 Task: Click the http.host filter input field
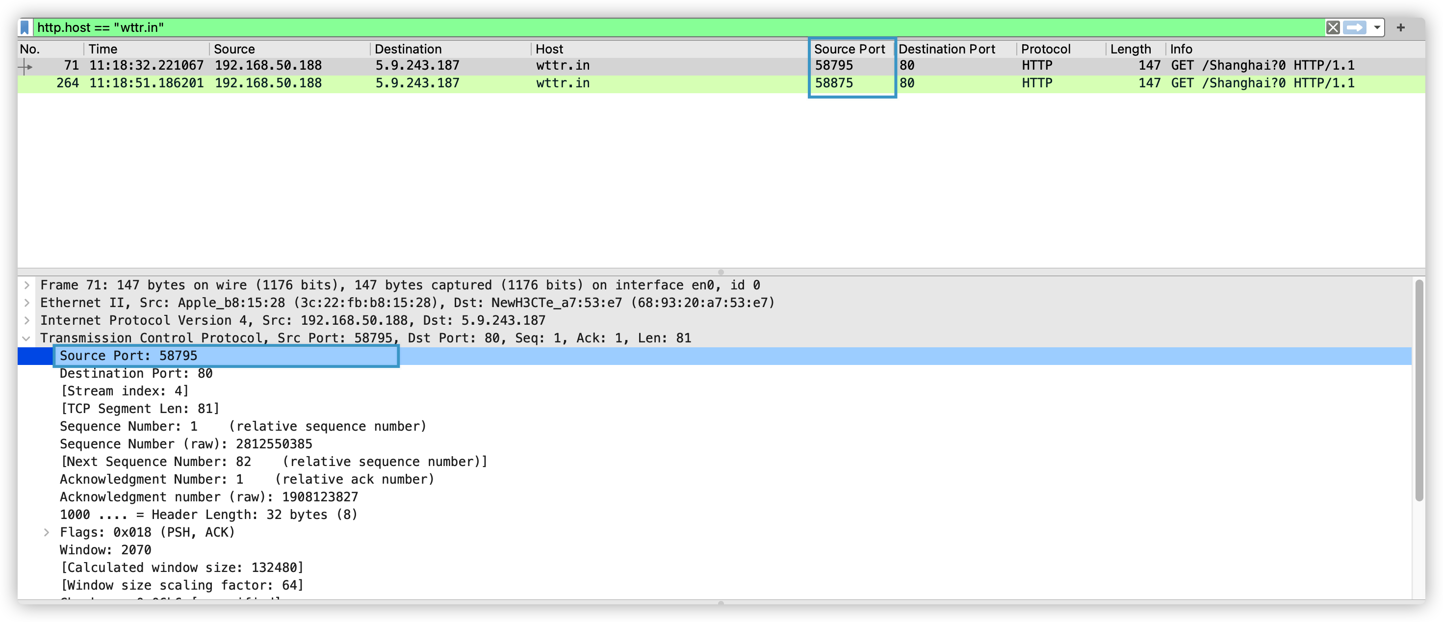click(678, 27)
